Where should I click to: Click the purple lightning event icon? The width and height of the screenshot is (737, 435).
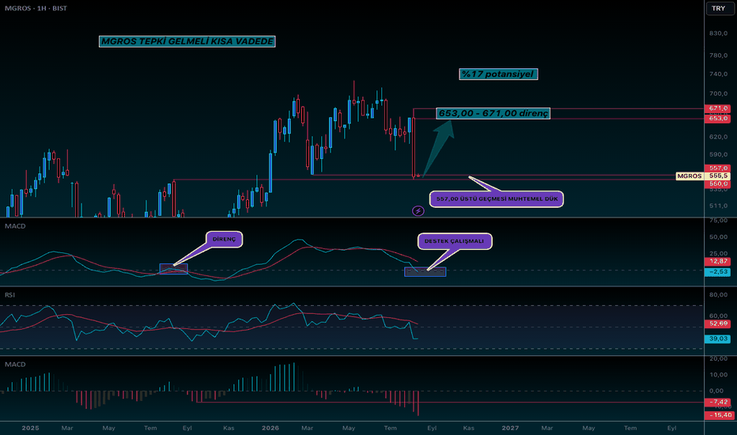[418, 211]
